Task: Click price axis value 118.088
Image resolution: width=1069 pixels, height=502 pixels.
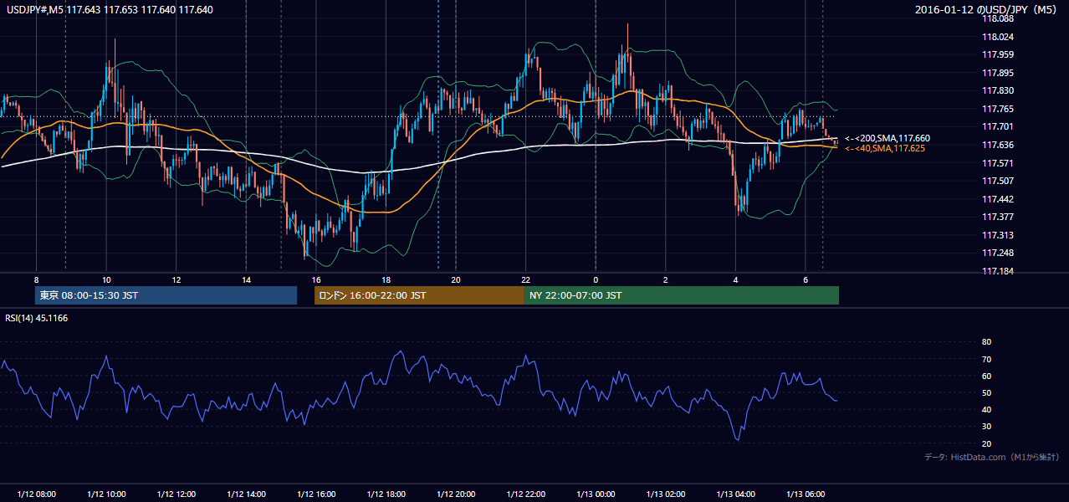Action: [x=997, y=18]
